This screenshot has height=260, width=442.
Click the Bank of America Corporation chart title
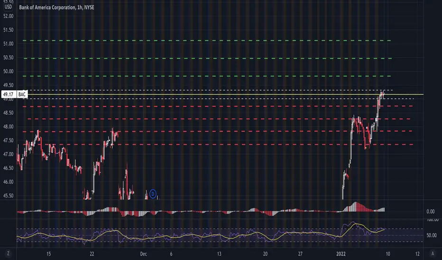(56, 7)
